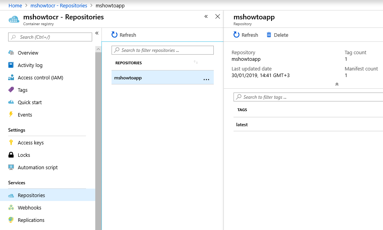
Task: Click the Services section heading
Action: 17,183
